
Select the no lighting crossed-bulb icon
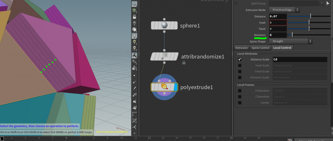coord(134,23)
